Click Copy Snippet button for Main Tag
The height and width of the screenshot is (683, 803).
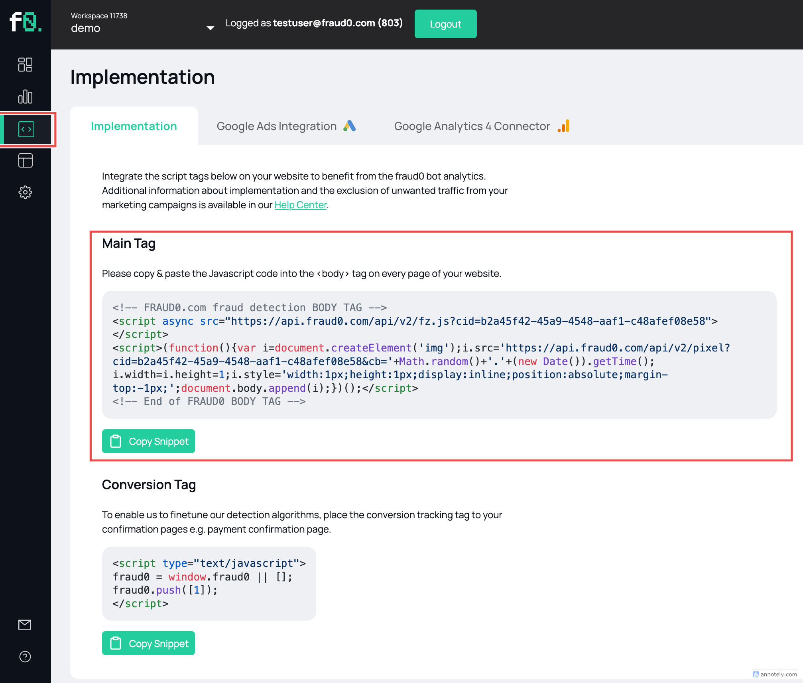pyautogui.click(x=149, y=441)
